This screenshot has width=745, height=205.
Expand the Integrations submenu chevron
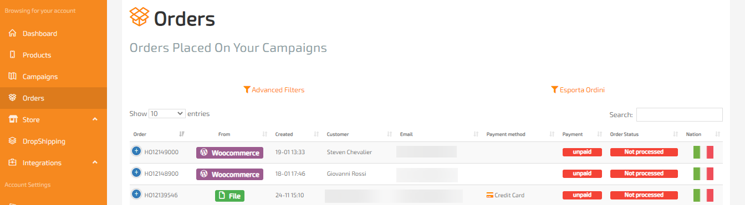click(95, 162)
